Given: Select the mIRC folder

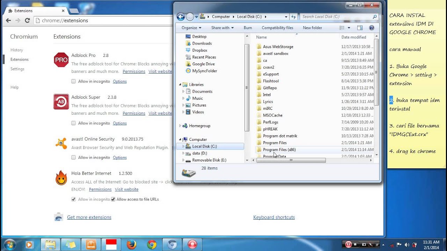Looking at the screenshot, I should point(268,108).
